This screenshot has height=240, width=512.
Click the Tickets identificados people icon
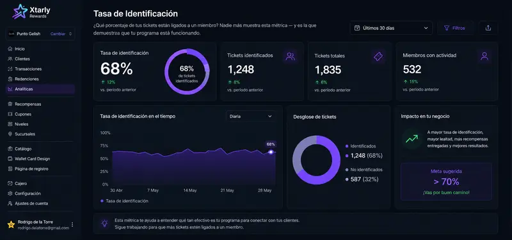tap(290, 56)
